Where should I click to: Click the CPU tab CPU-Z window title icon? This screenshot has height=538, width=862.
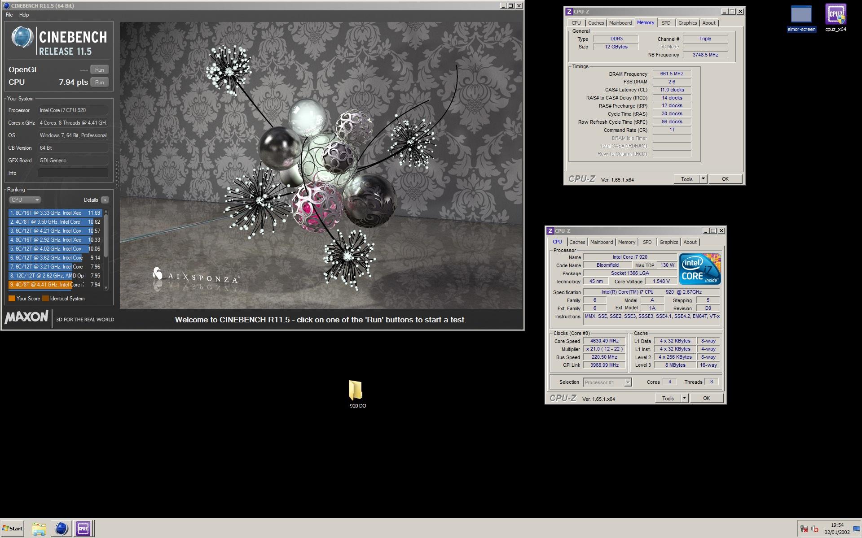550,231
